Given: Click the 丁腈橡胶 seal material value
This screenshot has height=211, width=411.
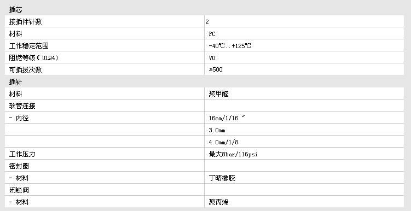Looking at the screenshot, I should [222, 178].
